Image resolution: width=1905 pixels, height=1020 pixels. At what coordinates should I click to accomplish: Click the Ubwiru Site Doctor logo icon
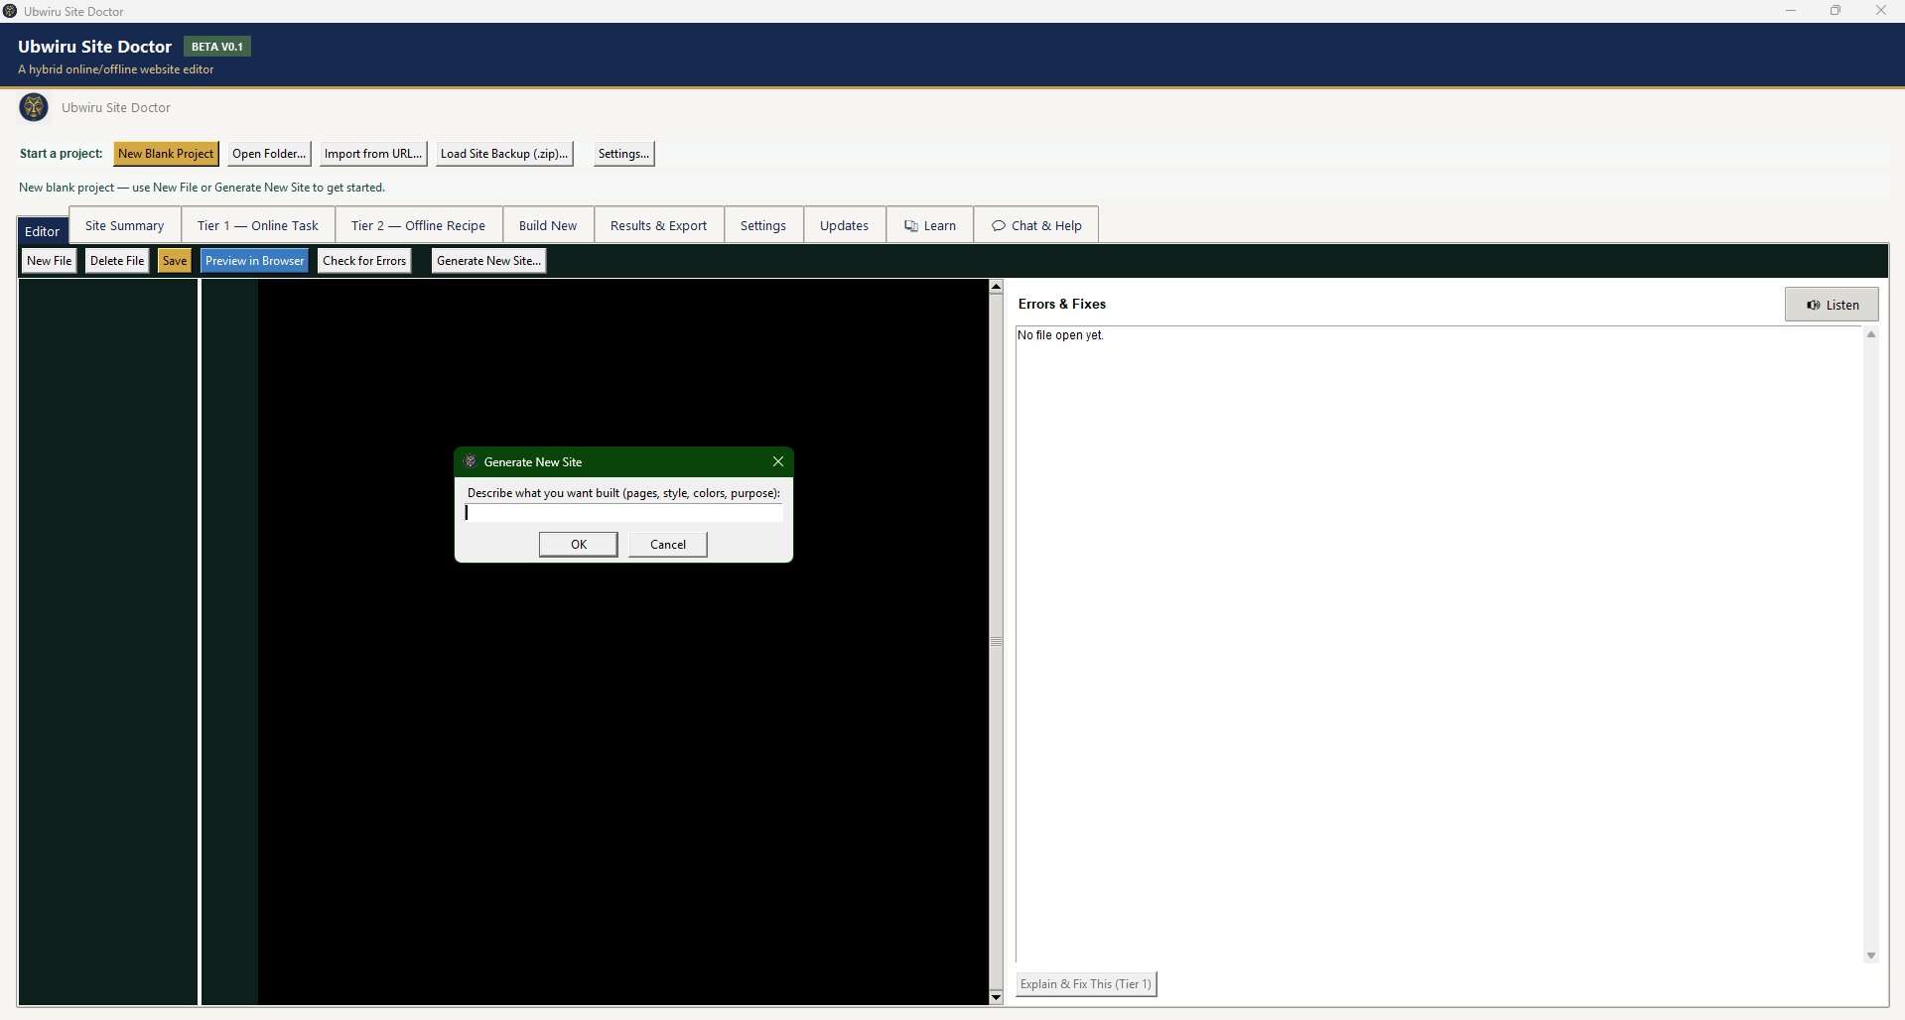[34, 107]
